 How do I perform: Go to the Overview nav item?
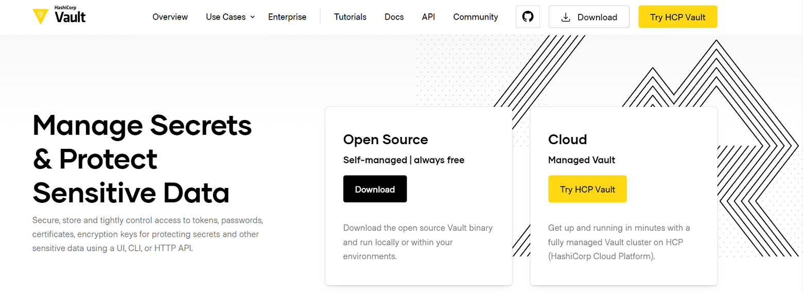170,17
